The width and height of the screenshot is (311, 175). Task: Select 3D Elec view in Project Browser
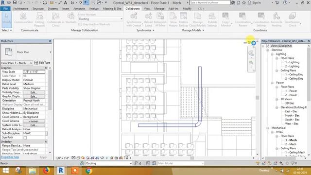coord(290,103)
